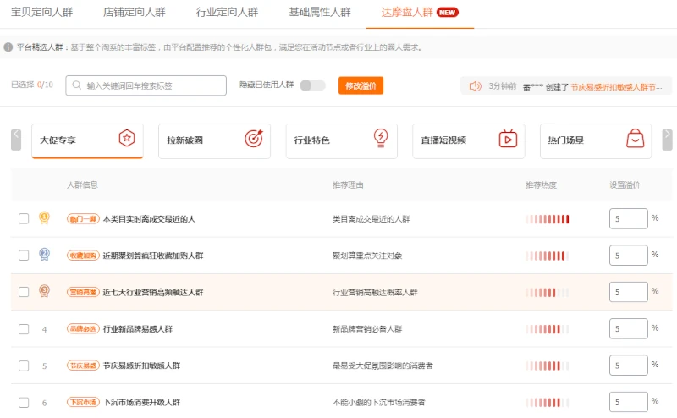Image resolution: width=677 pixels, height=418 pixels.
Task: Click the tag badge before 本类目实时离成交最近的人
Action: pos(83,219)
